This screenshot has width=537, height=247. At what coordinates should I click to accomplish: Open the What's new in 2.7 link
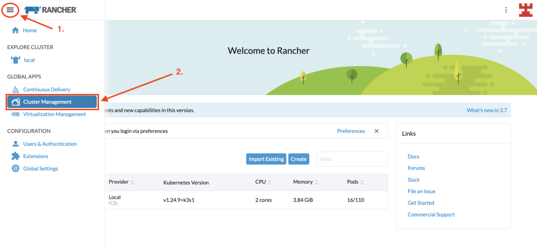pos(487,110)
